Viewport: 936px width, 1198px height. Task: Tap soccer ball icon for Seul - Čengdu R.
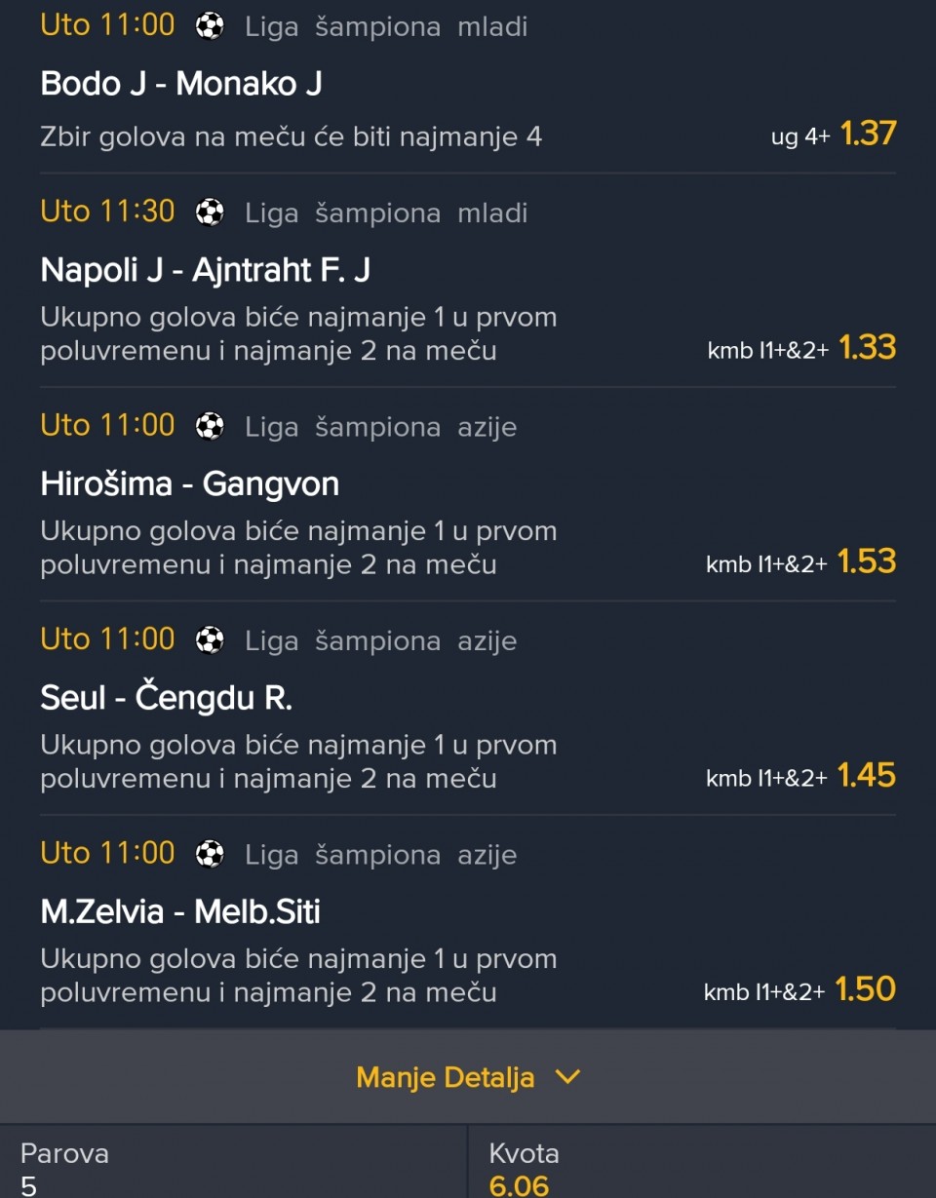pos(210,640)
